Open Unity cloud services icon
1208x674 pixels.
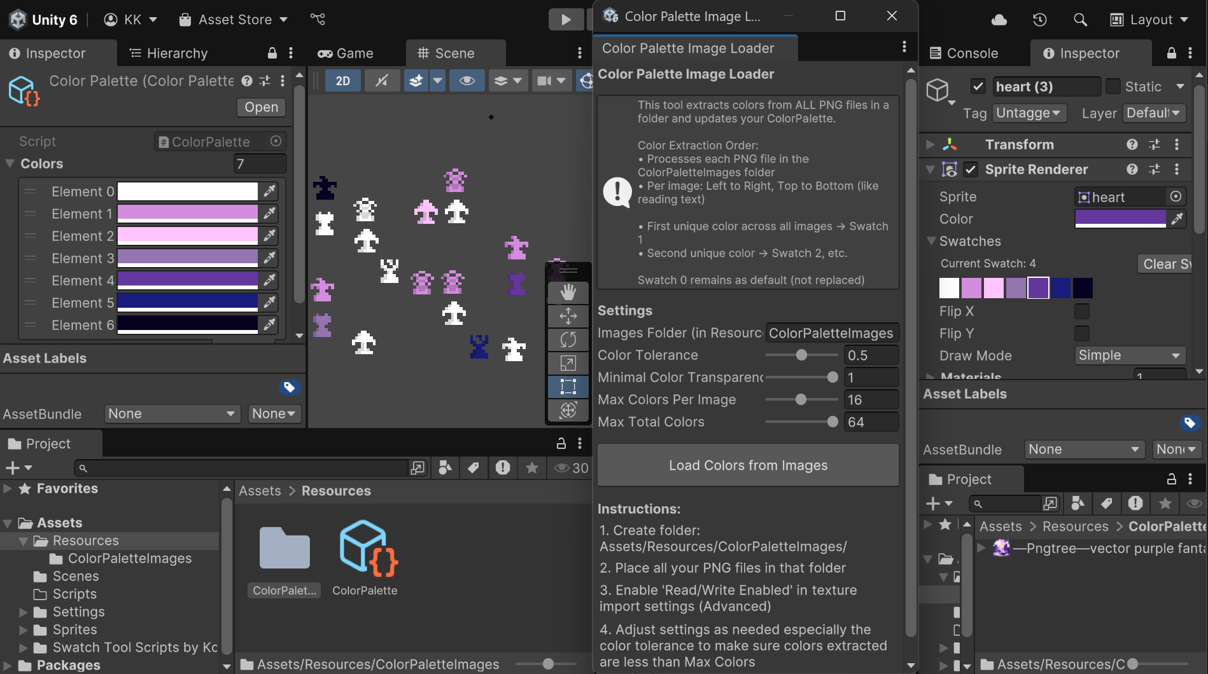pyautogui.click(x=999, y=20)
